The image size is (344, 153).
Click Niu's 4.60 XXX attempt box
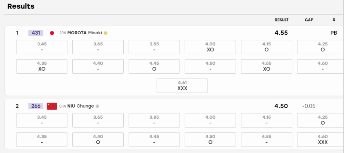tap(320, 140)
